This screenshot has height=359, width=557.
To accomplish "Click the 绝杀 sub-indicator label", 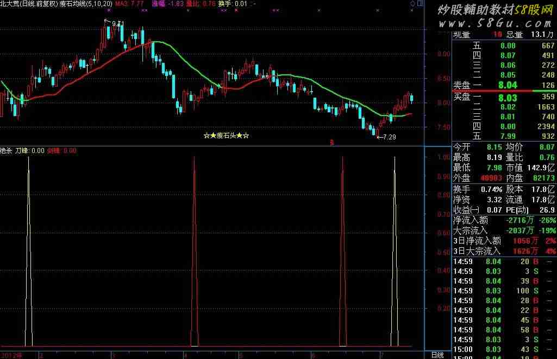I will click(6, 151).
